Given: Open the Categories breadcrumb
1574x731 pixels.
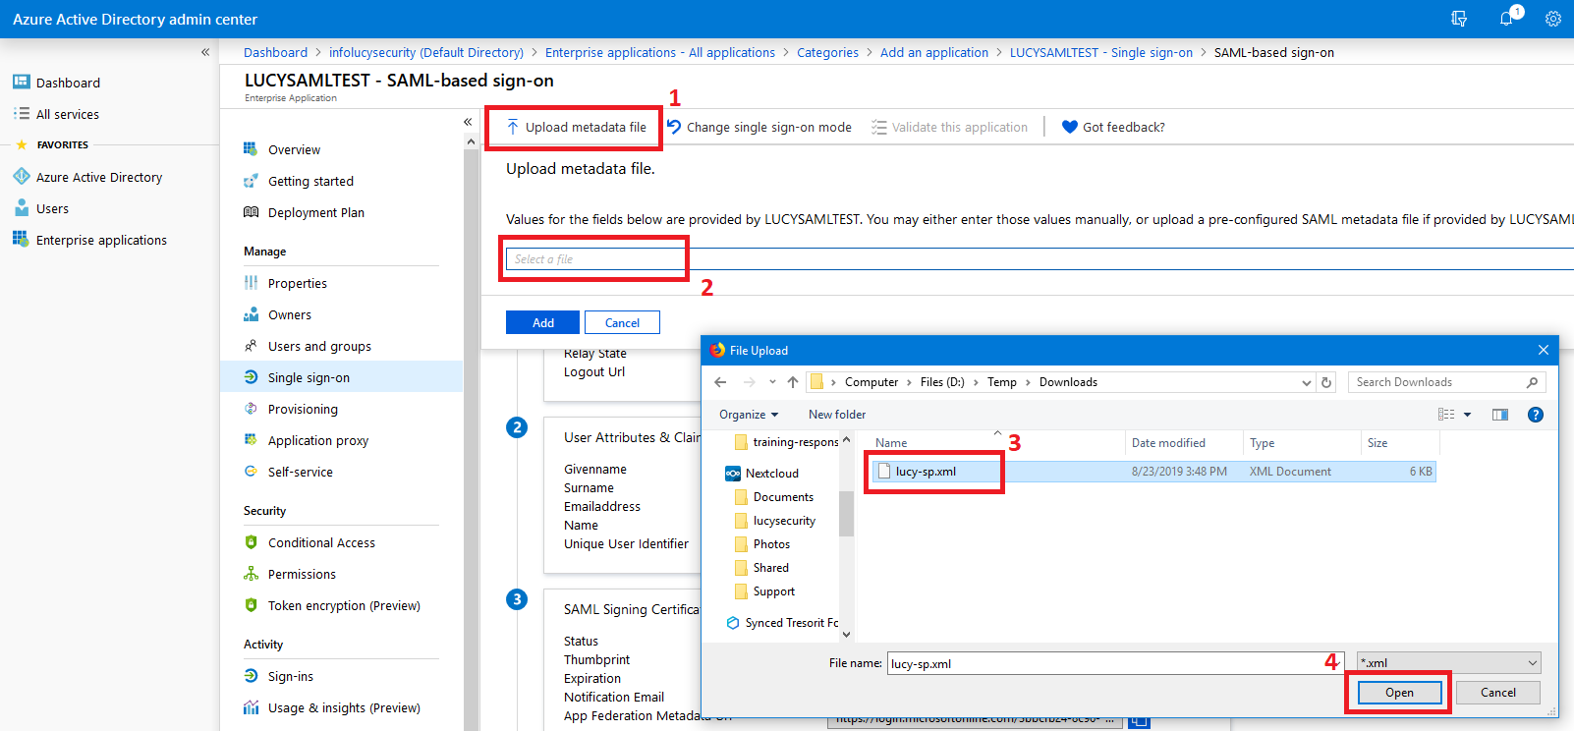Looking at the screenshot, I should coord(827,52).
